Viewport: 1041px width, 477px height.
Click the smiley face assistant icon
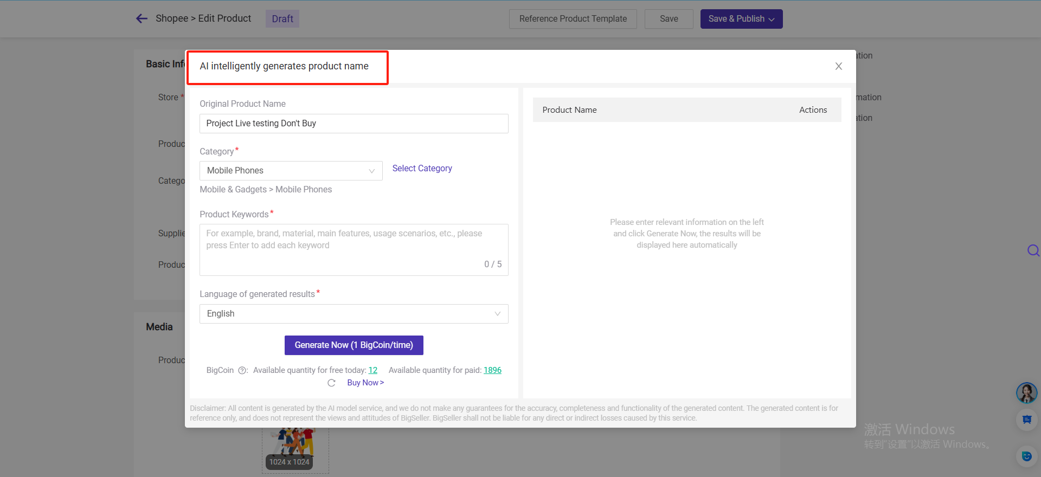point(1026,456)
